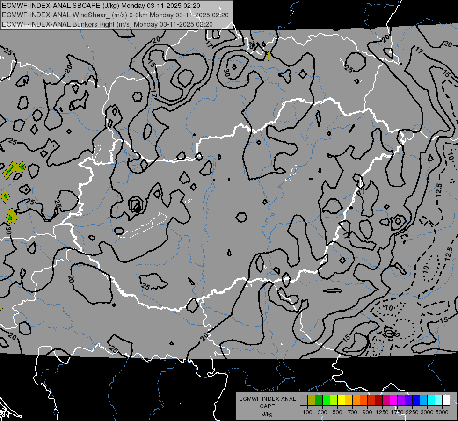458x421 pixels.
Task: Click the gray swatch in CAPE legend
Action: click(x=304, y=400)
